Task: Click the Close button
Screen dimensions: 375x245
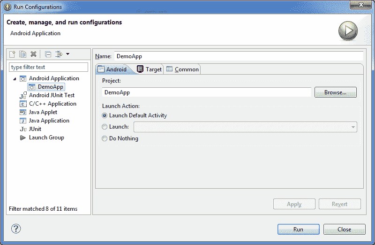Action: (x=345, y=230)
